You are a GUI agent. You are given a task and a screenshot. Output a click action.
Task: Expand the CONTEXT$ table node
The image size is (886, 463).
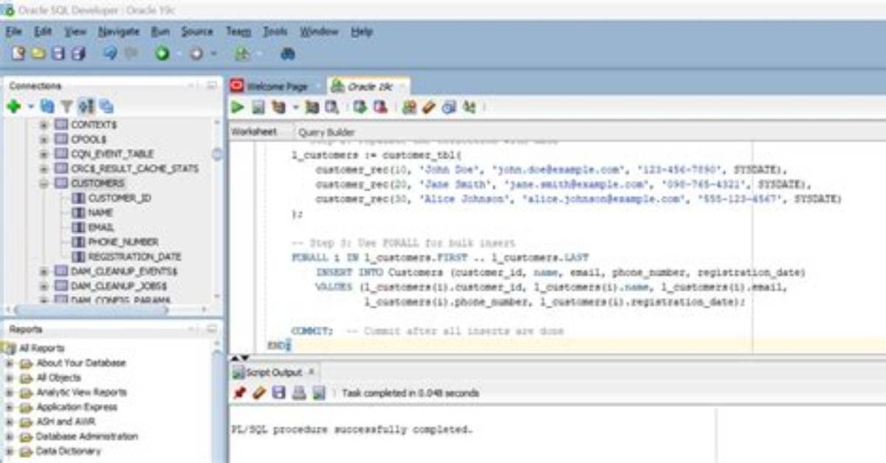(44, 125)
